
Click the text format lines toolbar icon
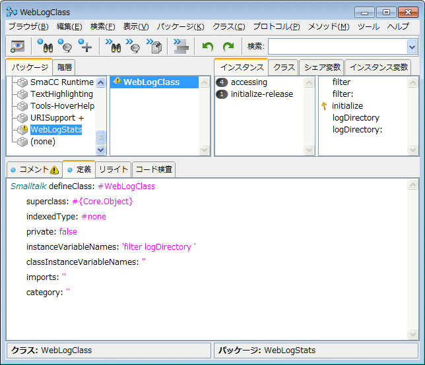[181, 46]
